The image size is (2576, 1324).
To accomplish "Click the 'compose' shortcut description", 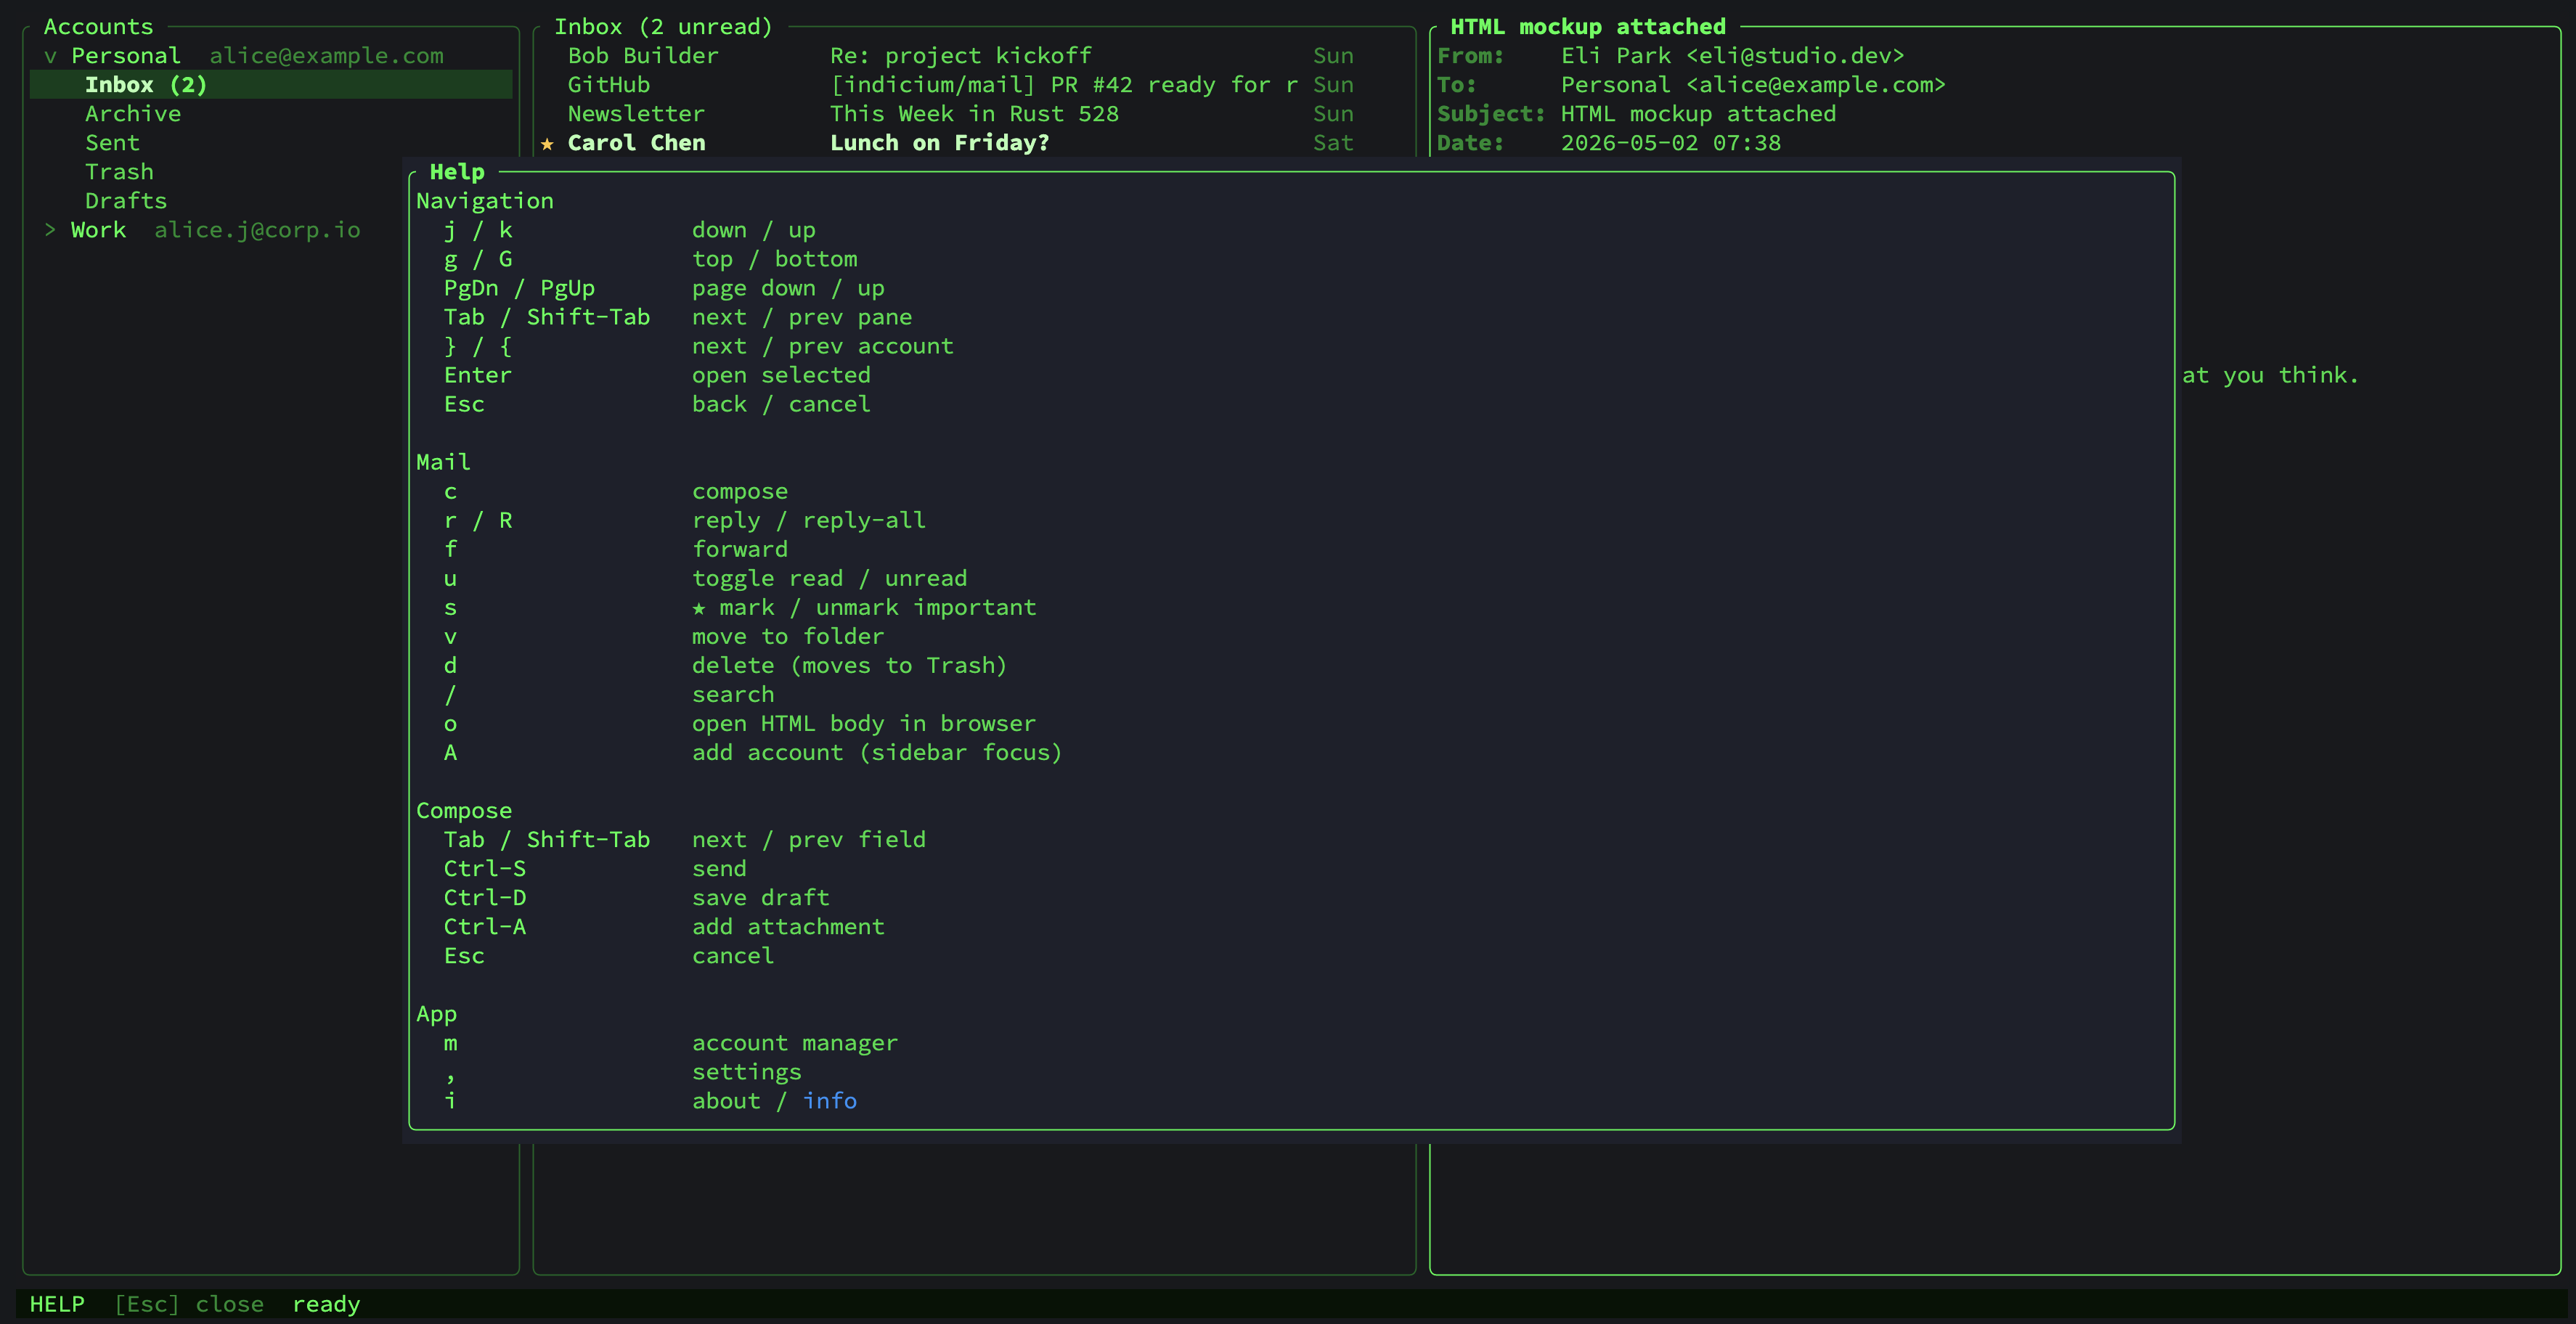I will pos(740,492).
